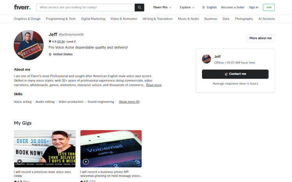Open the 20.3k reviews link

coord(61,41)
